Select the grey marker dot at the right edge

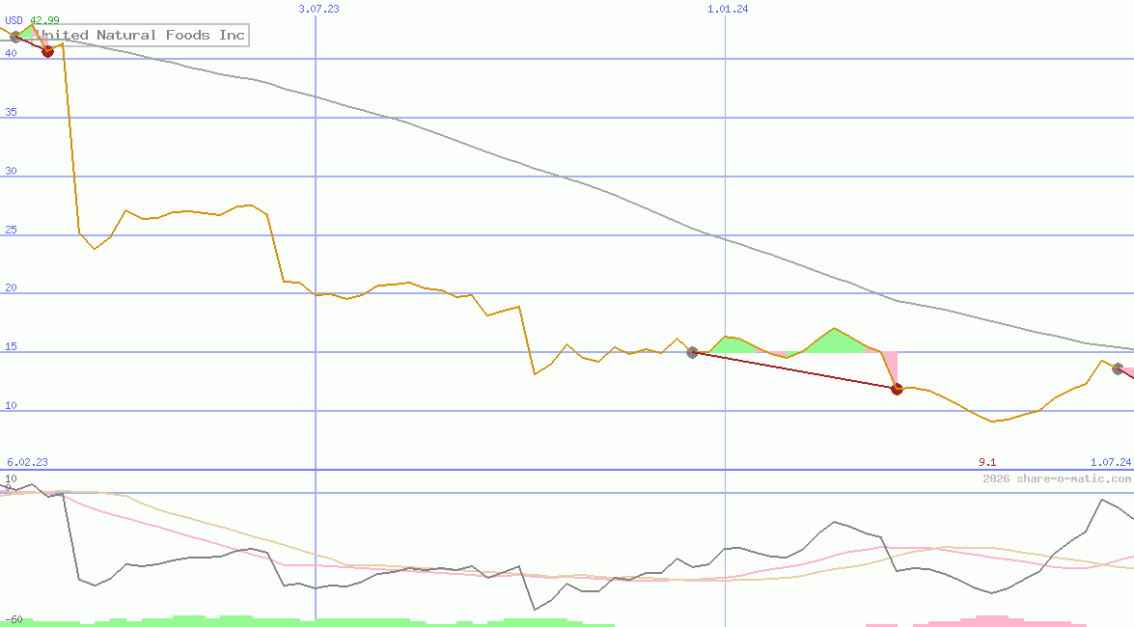(x=1118, y=368)
